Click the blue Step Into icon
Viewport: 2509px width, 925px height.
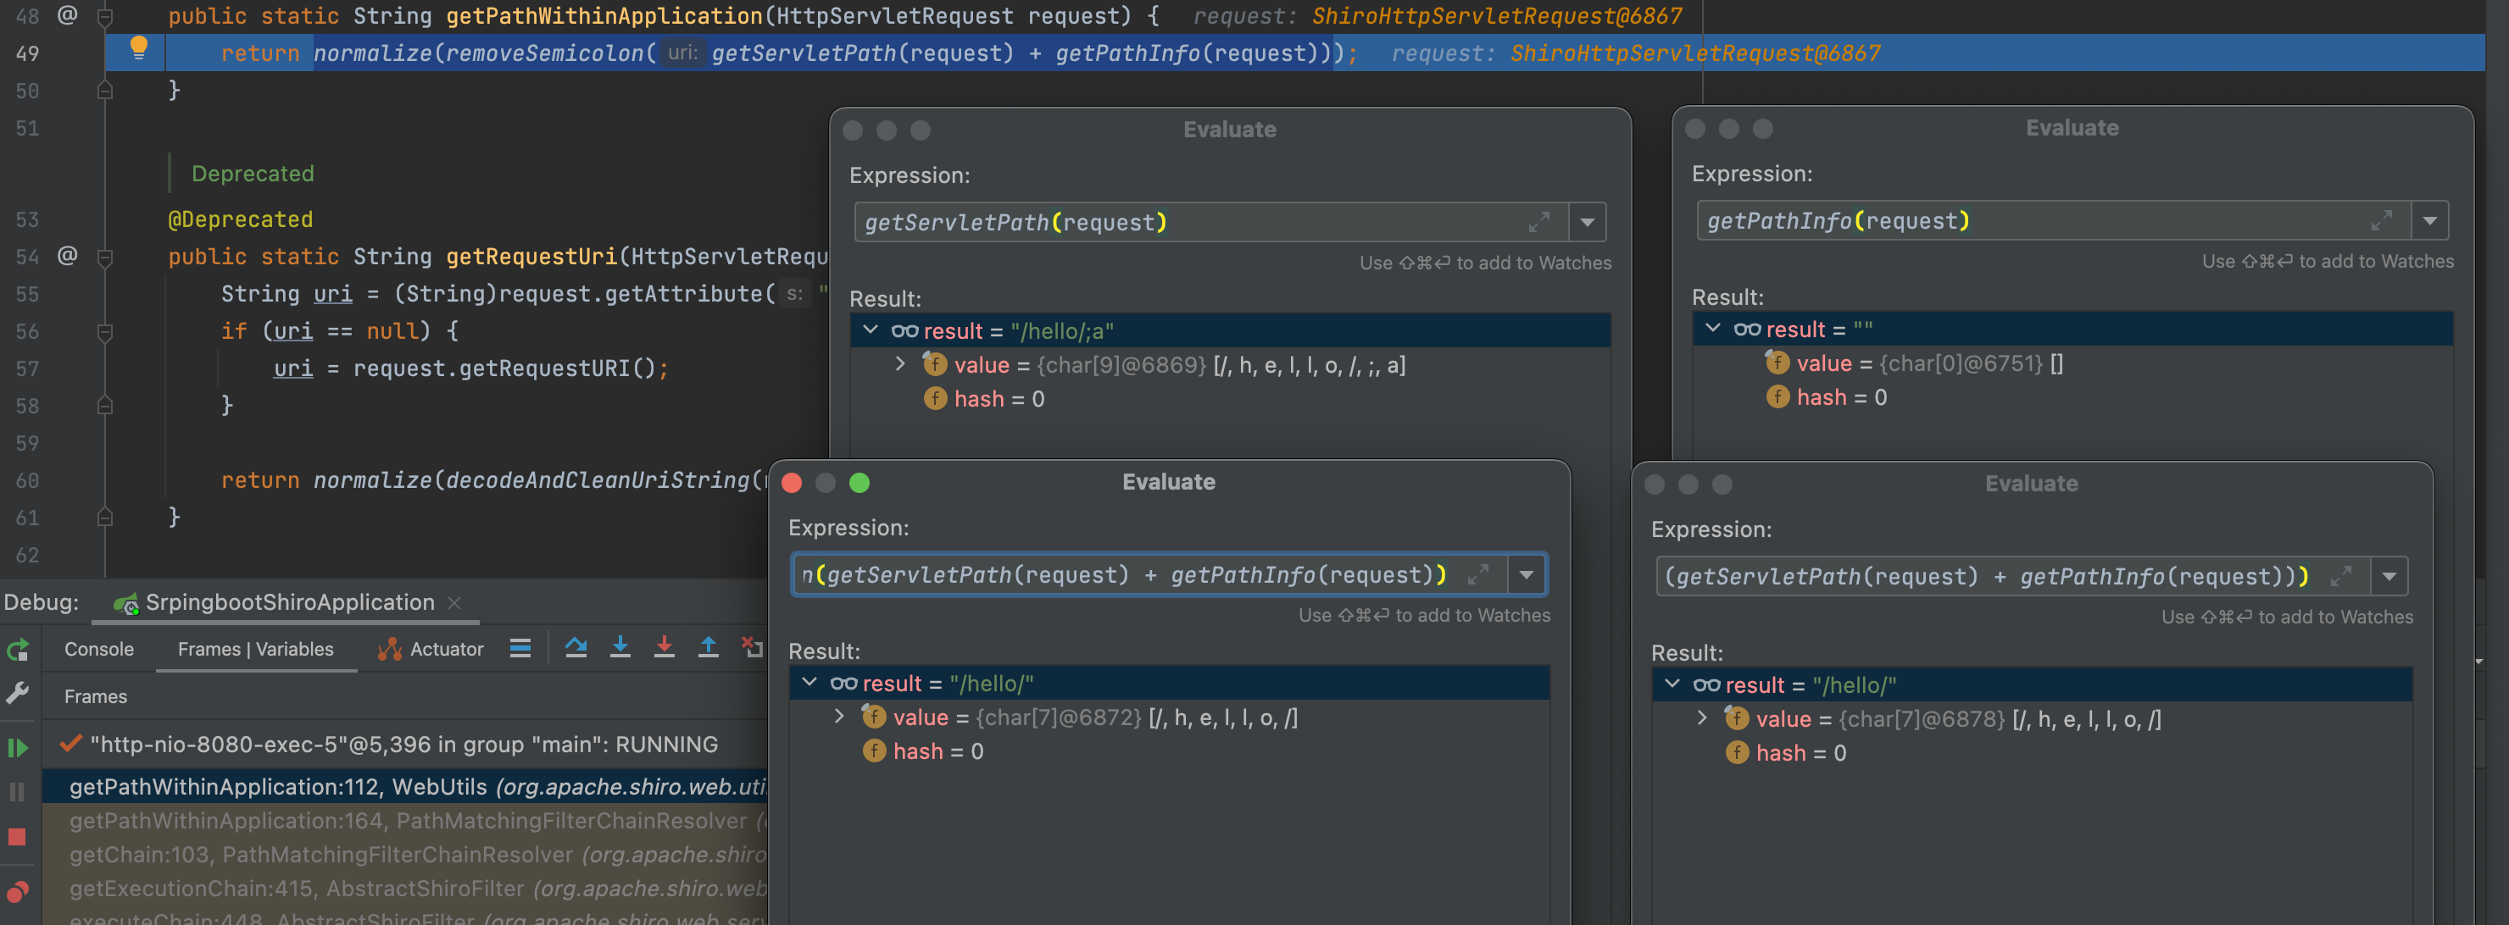coord(620,647)
